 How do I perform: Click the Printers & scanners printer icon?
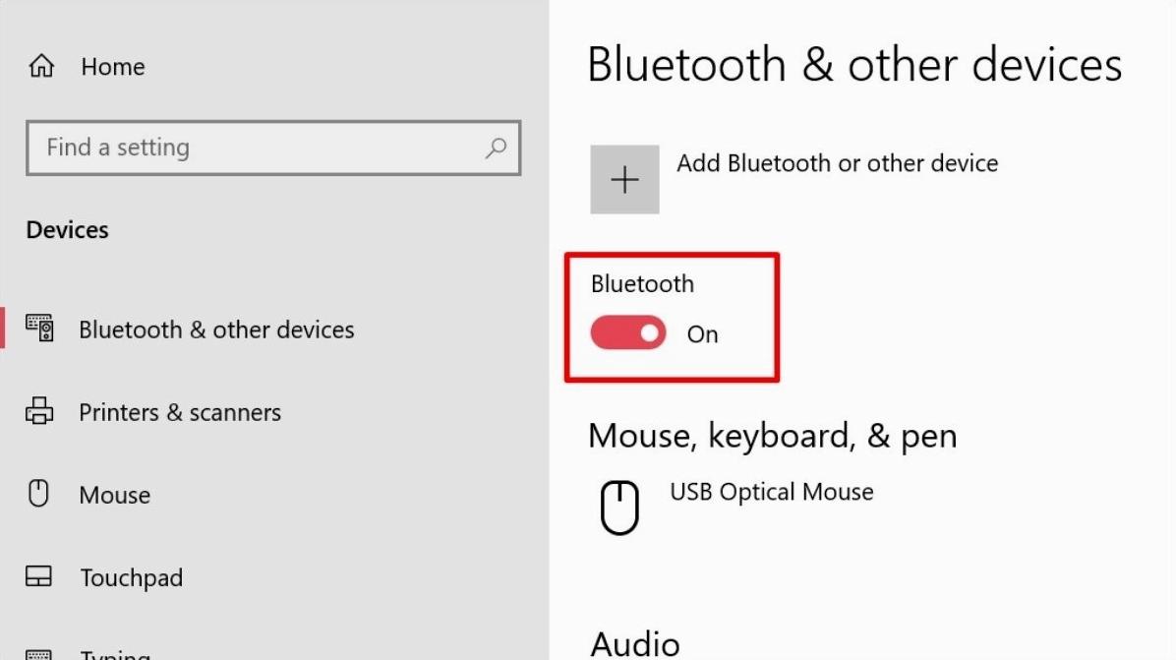click(41, 412)
